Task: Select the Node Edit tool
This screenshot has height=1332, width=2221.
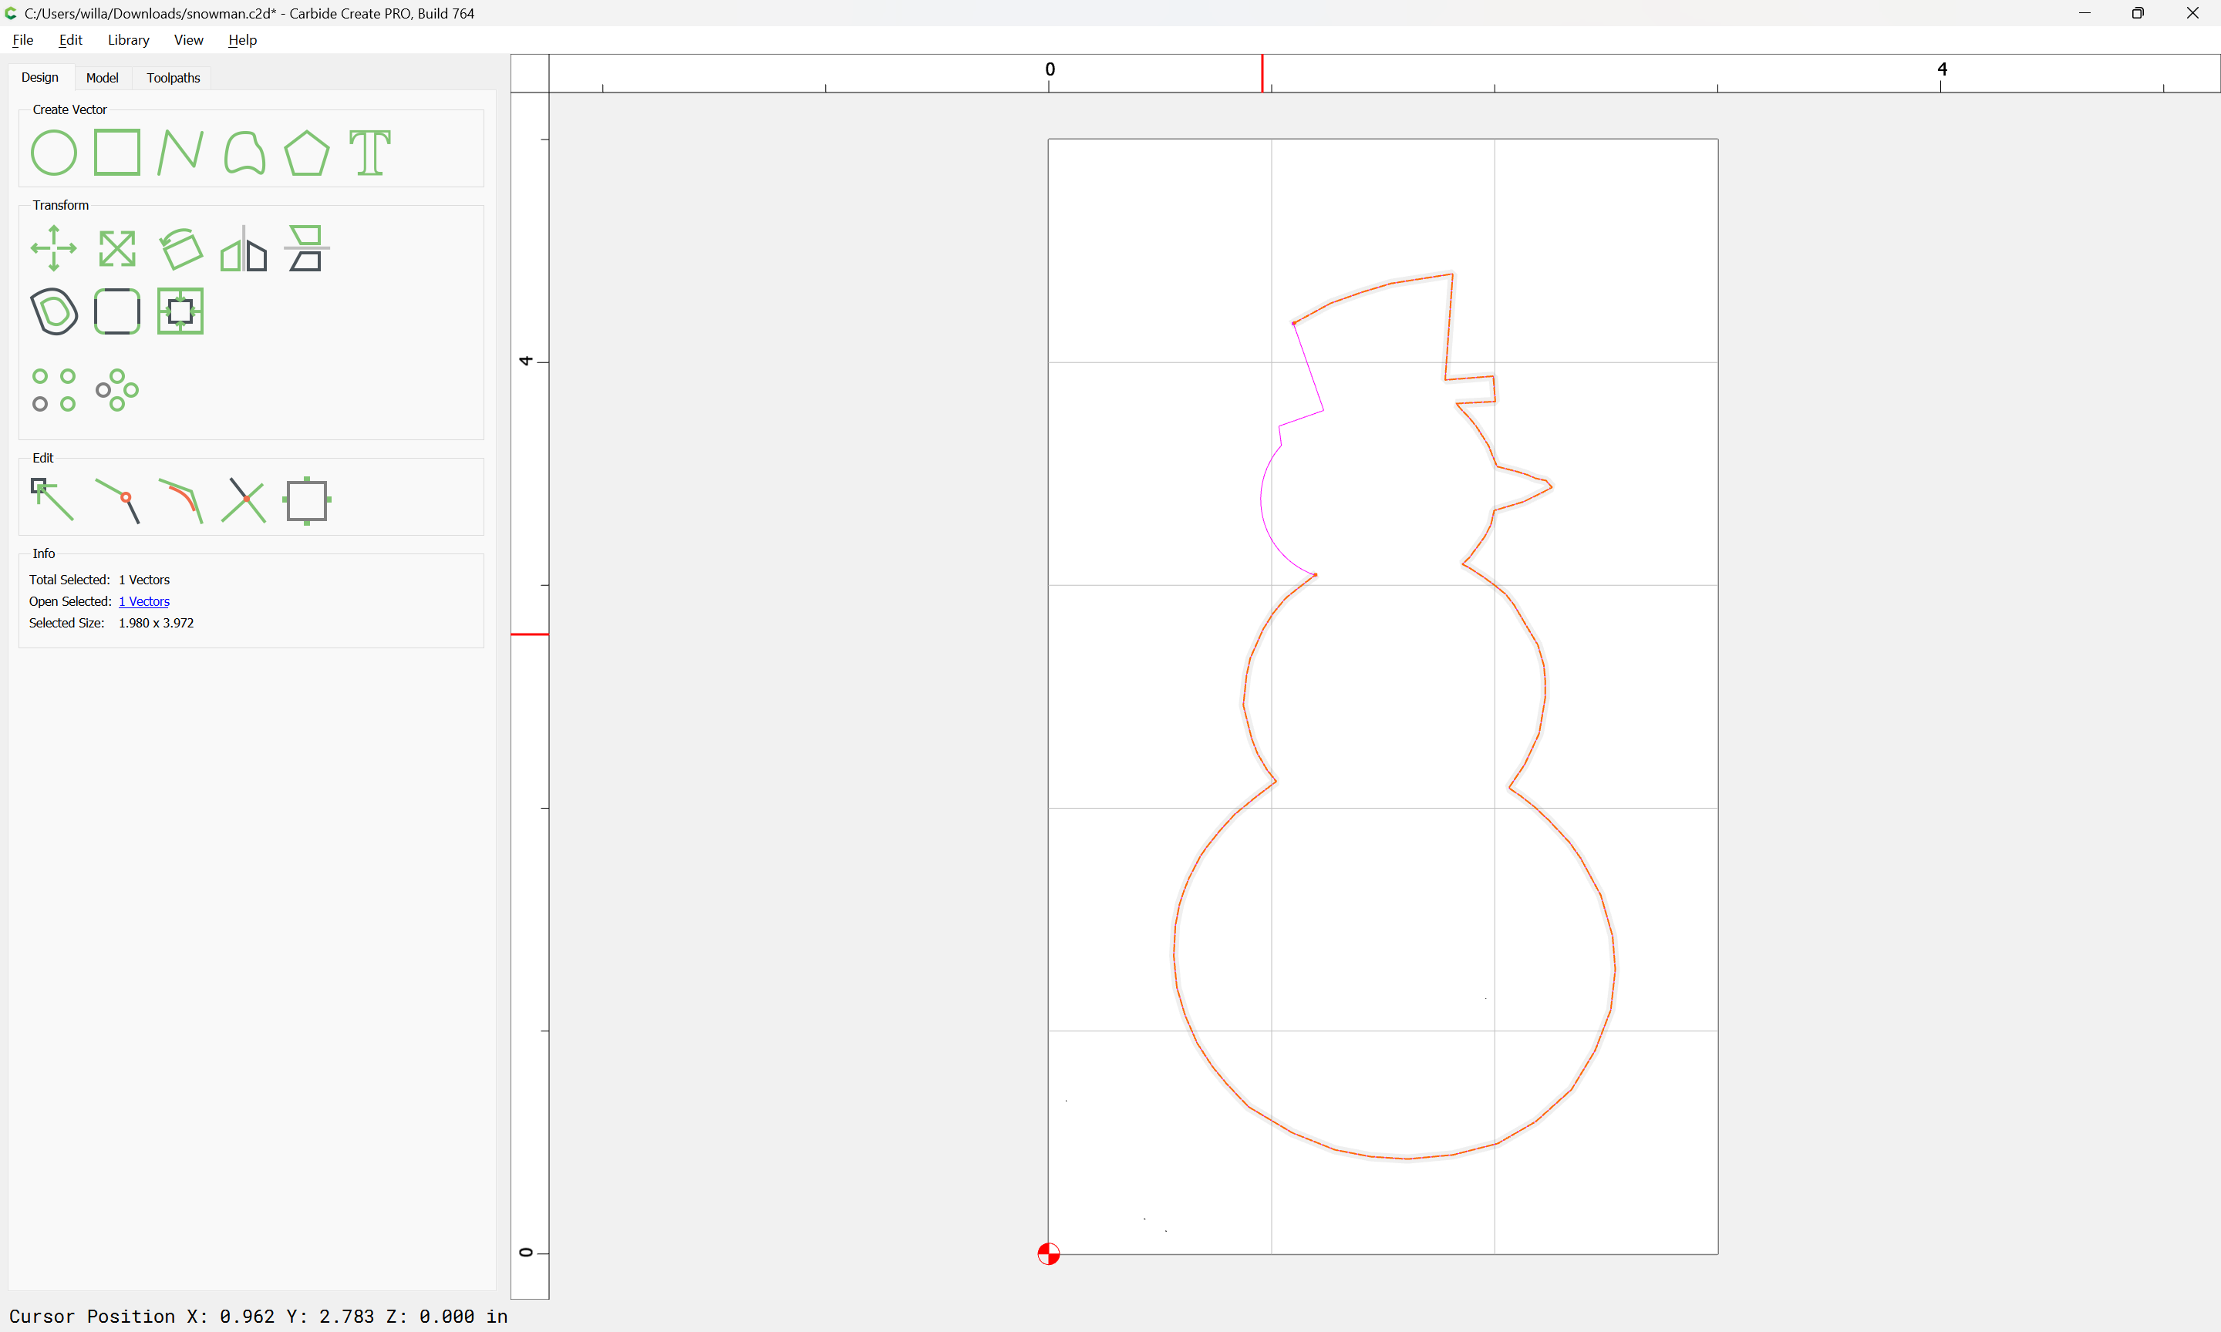Action: pos(54,500)
